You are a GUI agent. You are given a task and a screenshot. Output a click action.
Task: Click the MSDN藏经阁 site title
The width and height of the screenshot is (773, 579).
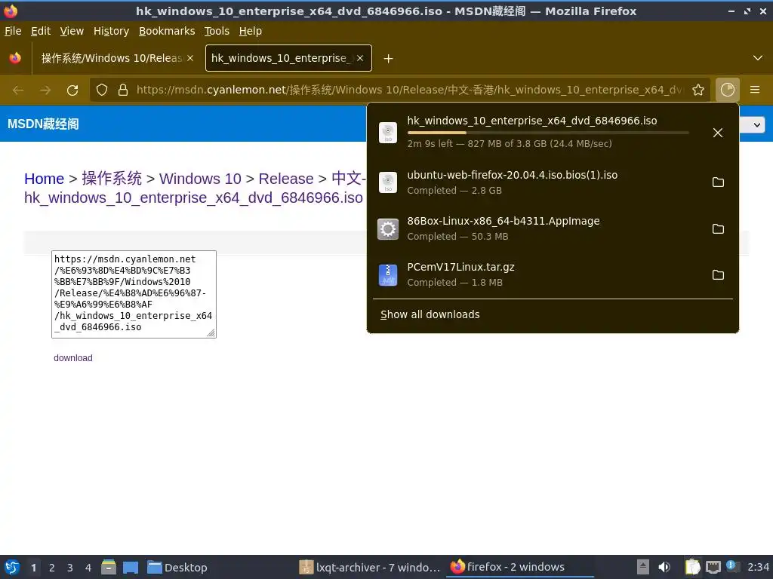[x=43, y=124]
